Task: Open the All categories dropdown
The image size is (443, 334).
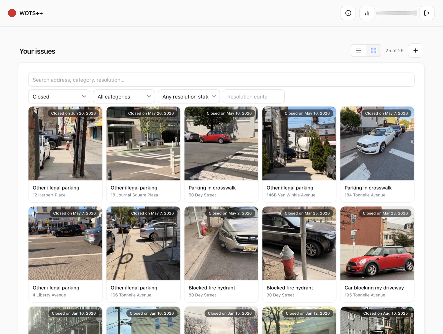Action: pyautogui.click(x=124, y=97)
